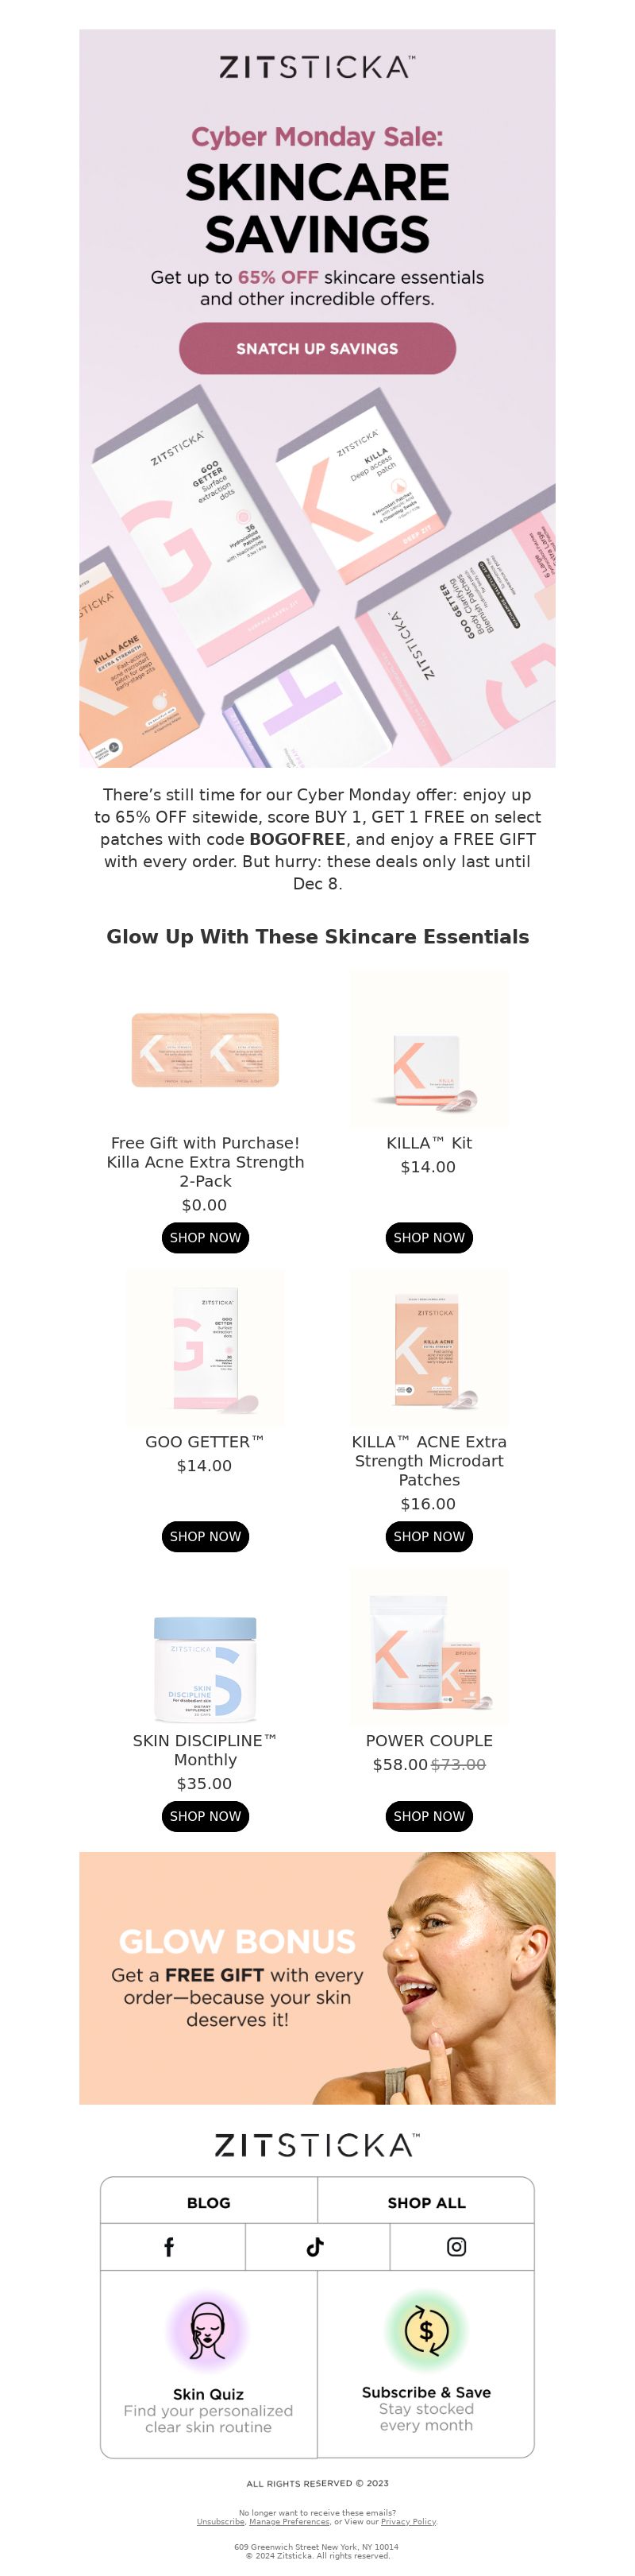Click the Killa Acne 2-Pack product image

[206, 1050]
